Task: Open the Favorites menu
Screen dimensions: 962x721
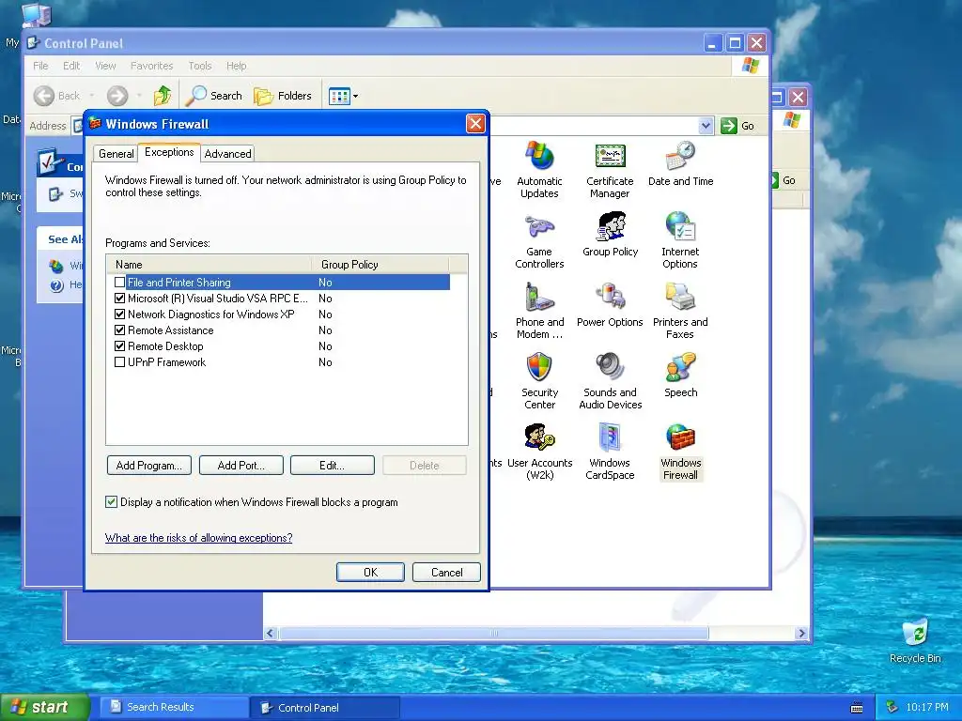Action: point(151,66)
